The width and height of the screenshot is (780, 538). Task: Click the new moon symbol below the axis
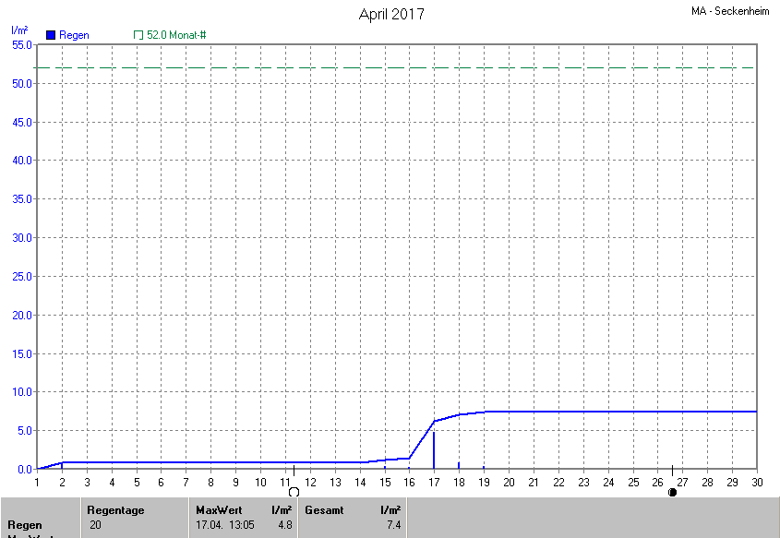[x=672, y=493]
